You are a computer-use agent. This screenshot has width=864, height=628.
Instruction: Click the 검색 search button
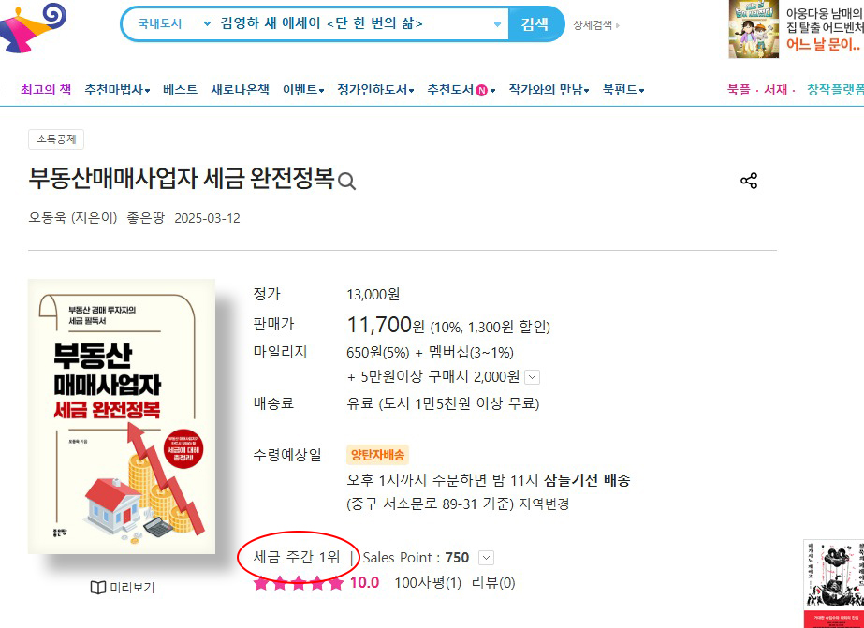coord(535,23)
